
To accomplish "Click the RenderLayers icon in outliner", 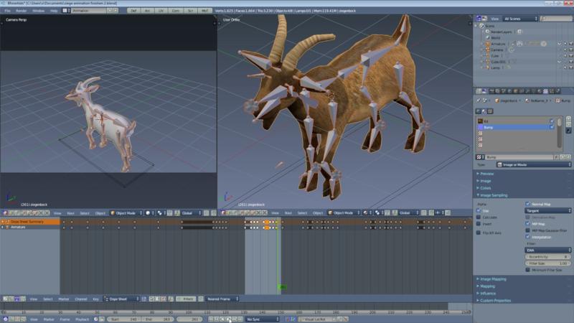I will pyautogui.click(x=486, y=32).
